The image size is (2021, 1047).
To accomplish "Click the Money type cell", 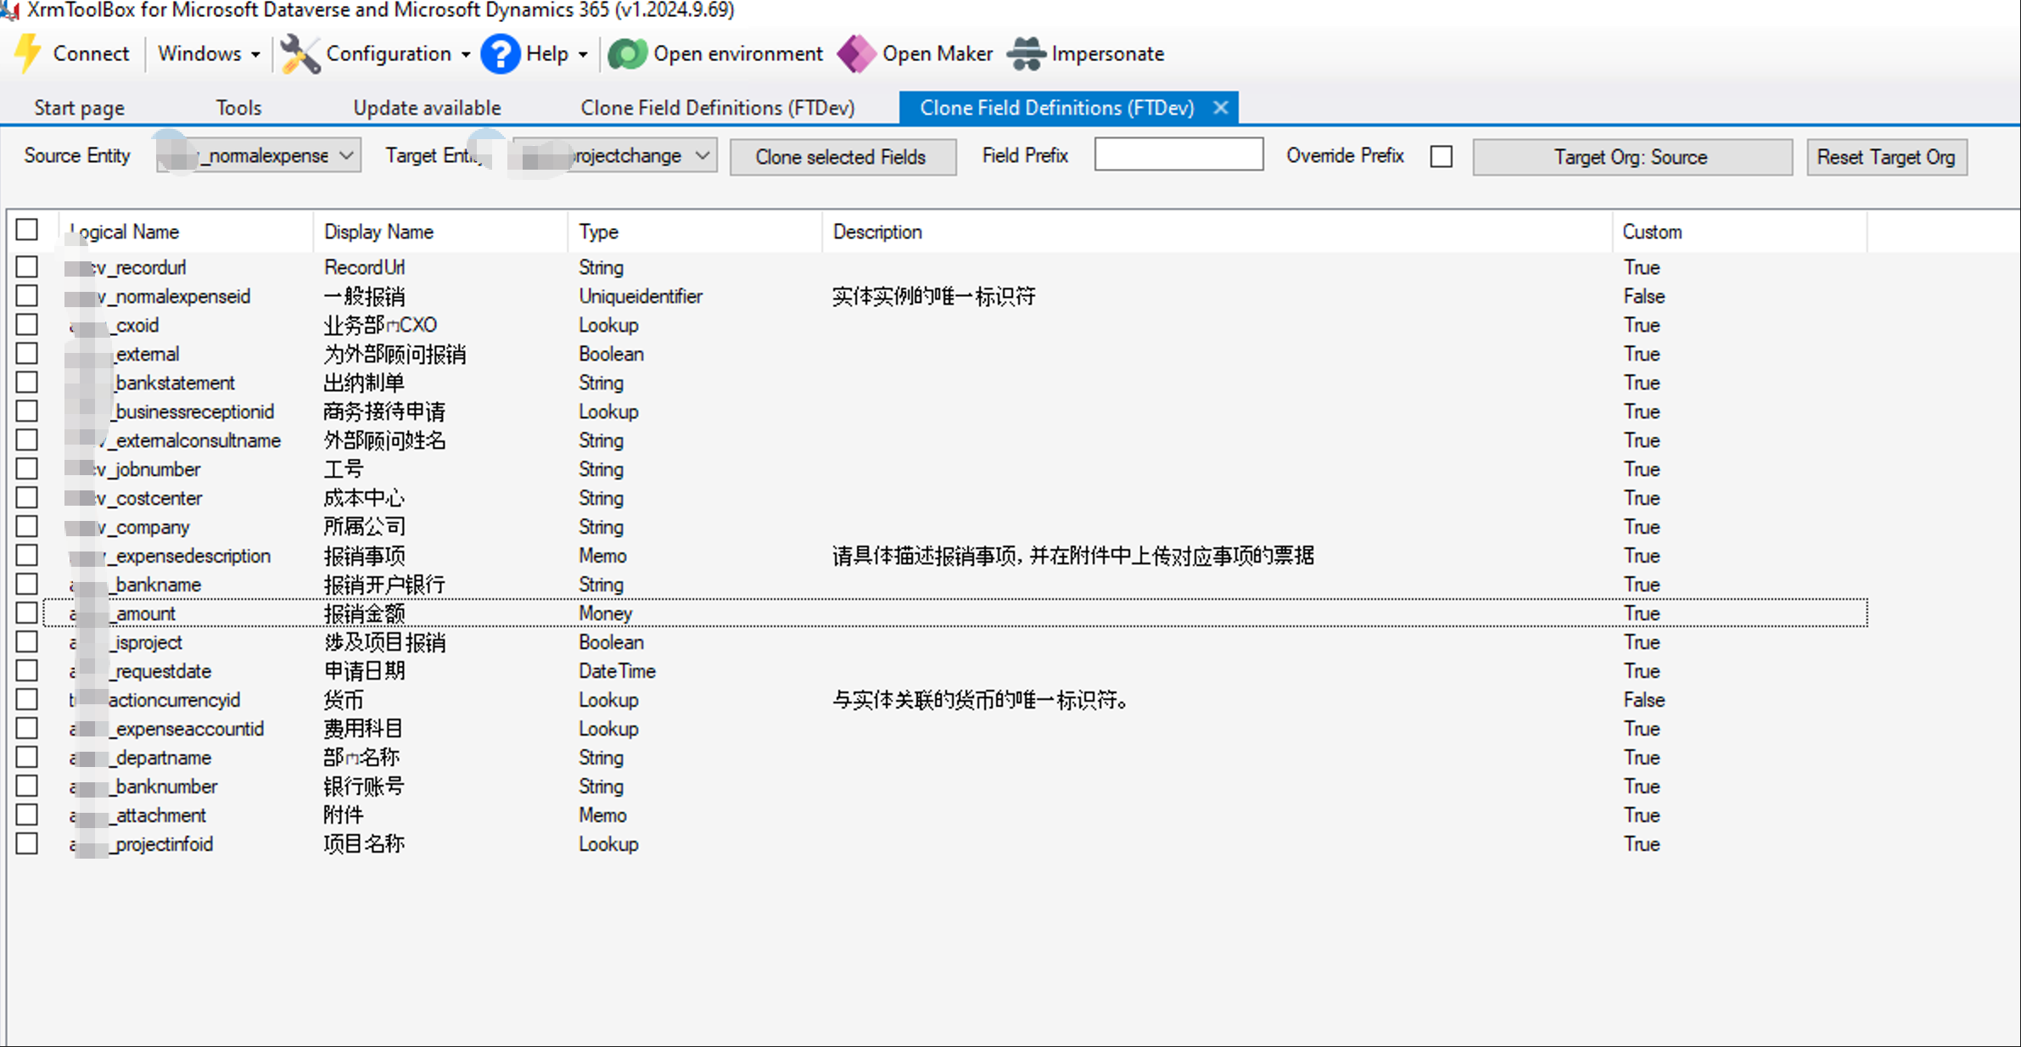I will tap(606, 613).
